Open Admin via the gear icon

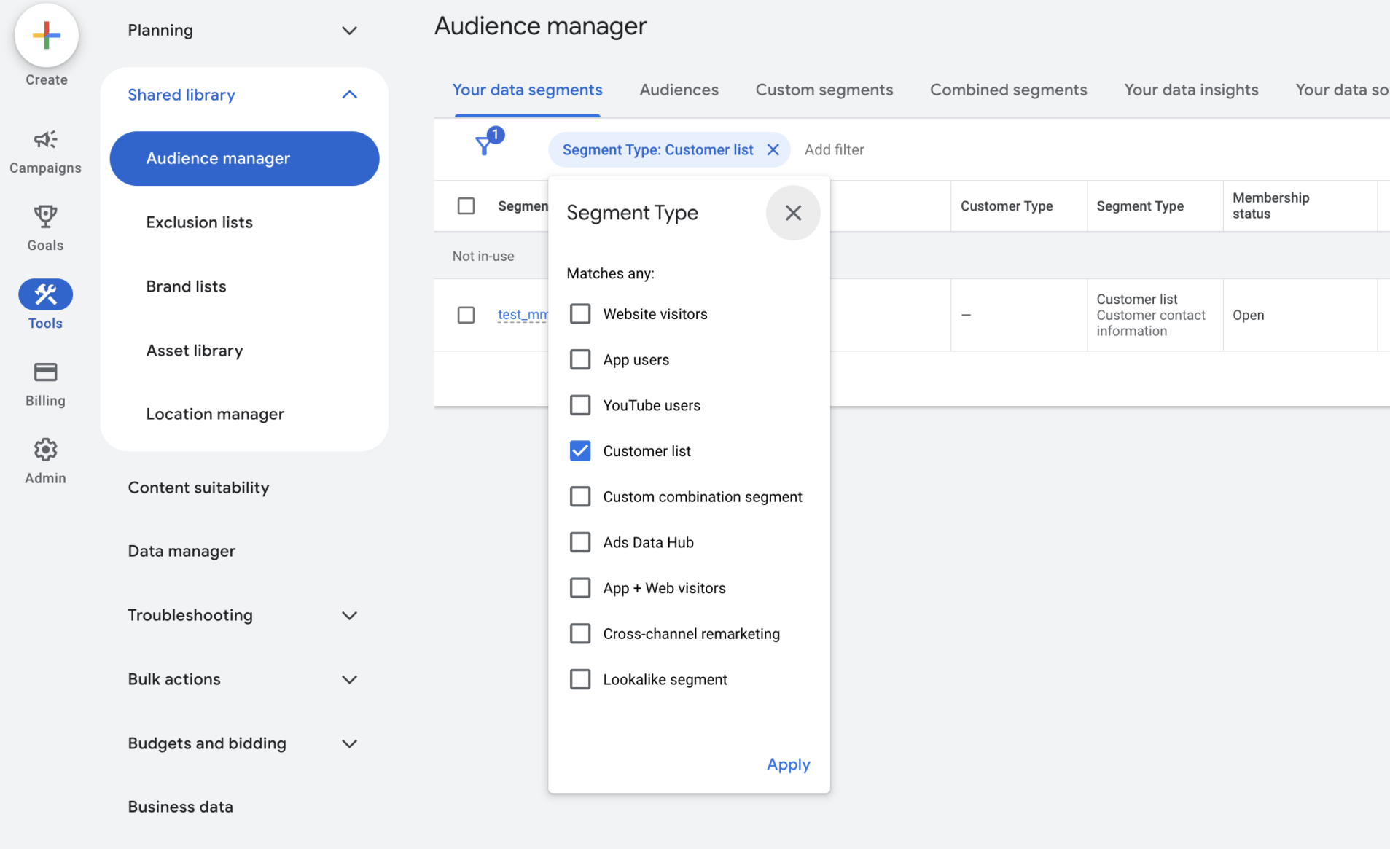click(x=45, y=450)
